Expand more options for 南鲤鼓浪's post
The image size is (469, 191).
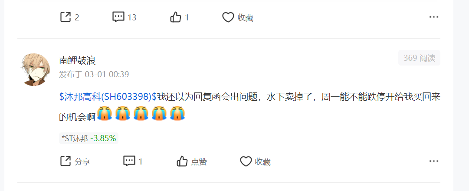tap(434, 161)
